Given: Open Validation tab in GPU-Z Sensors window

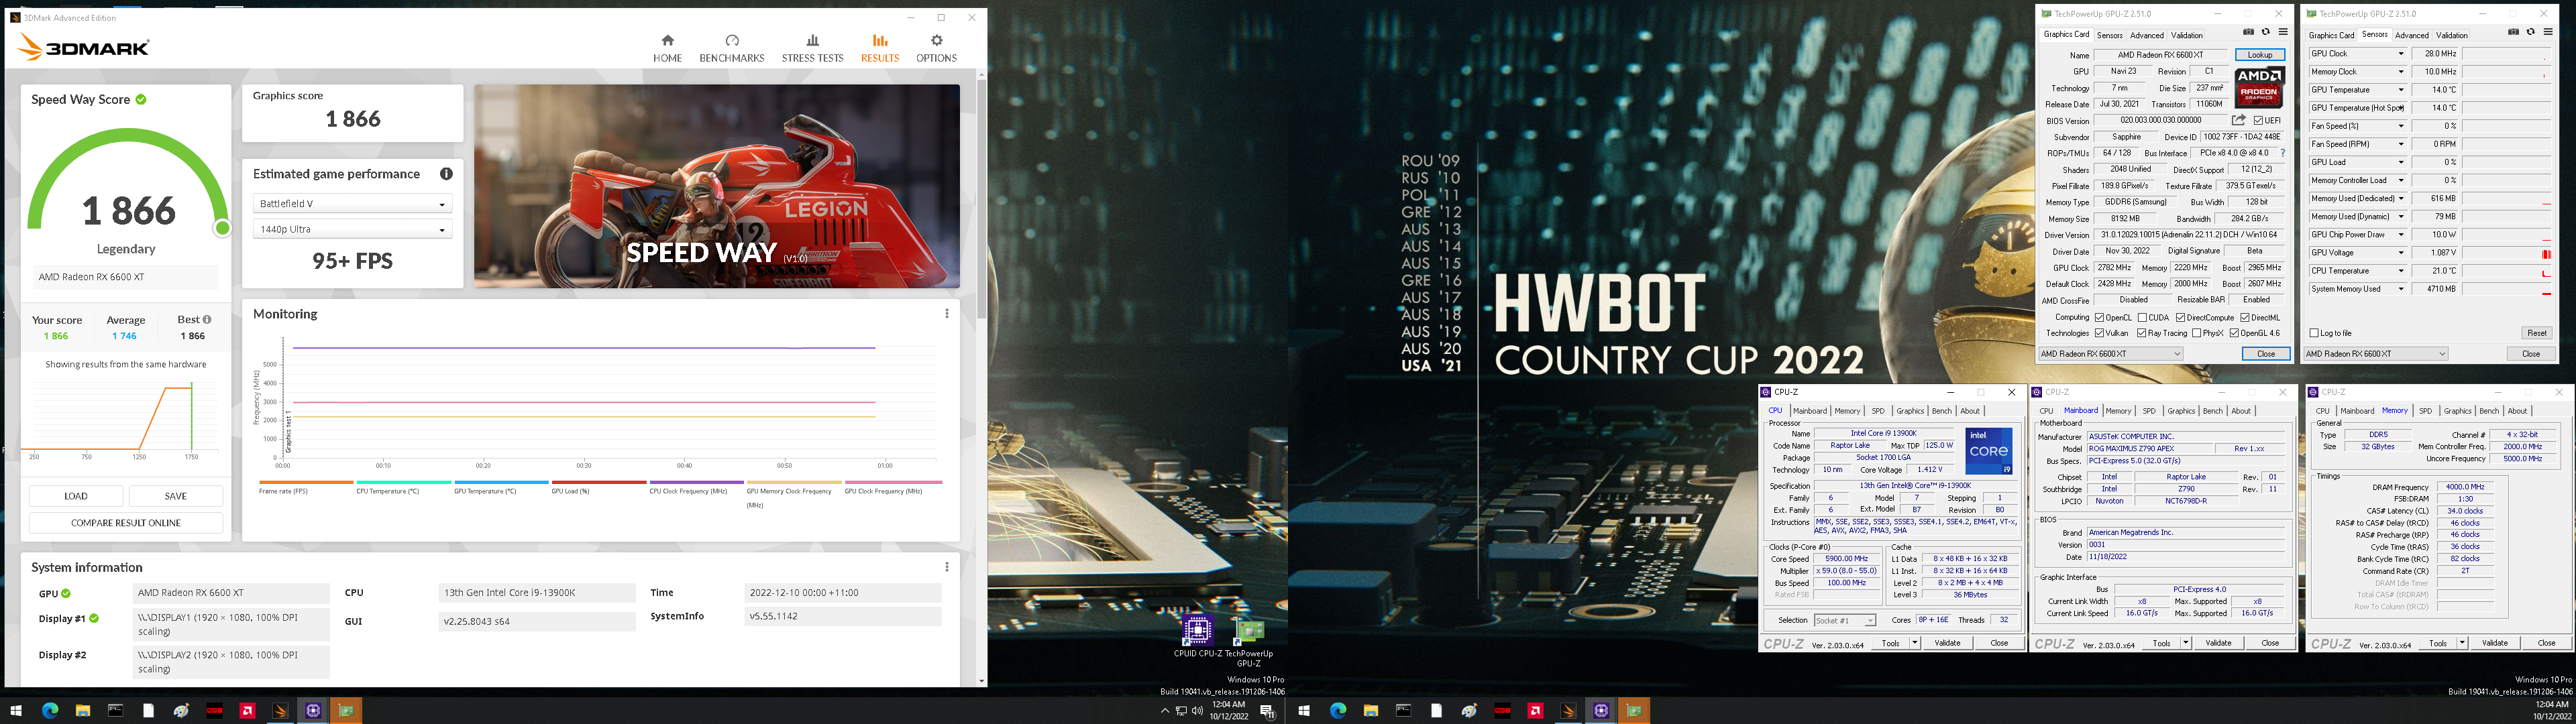Looking at the screenshot, I should click(2452, 35).
